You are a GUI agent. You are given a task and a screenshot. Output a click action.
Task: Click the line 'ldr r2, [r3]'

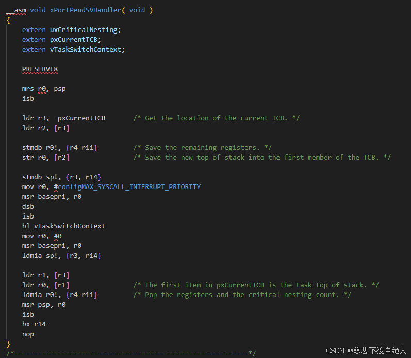click(x=46, y=128)
